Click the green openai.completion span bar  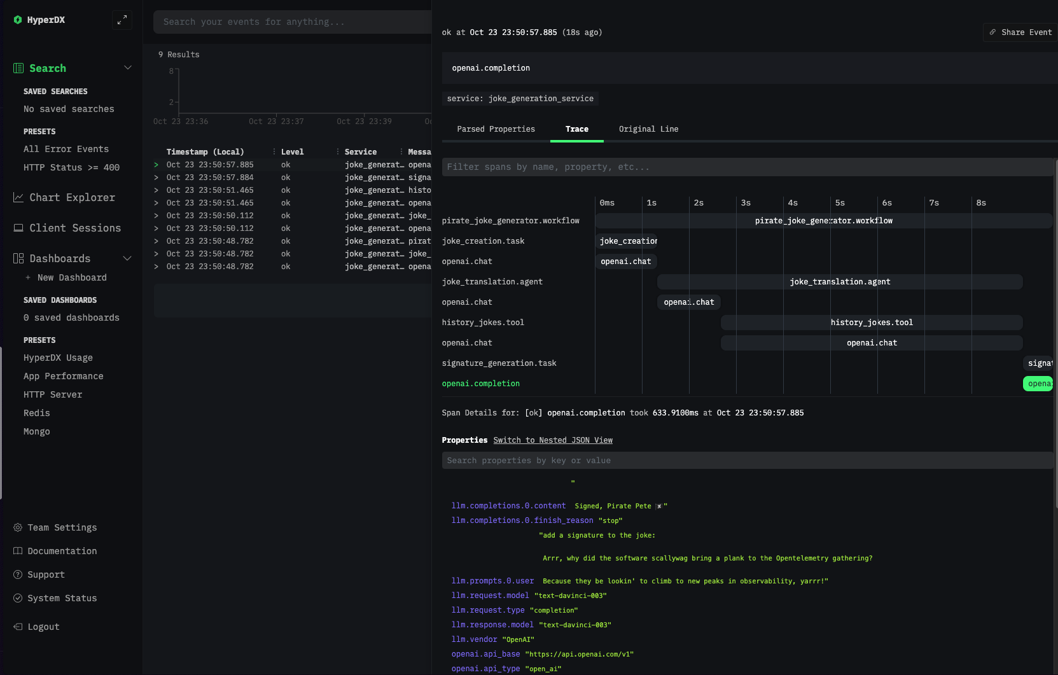click(1038, 384)
